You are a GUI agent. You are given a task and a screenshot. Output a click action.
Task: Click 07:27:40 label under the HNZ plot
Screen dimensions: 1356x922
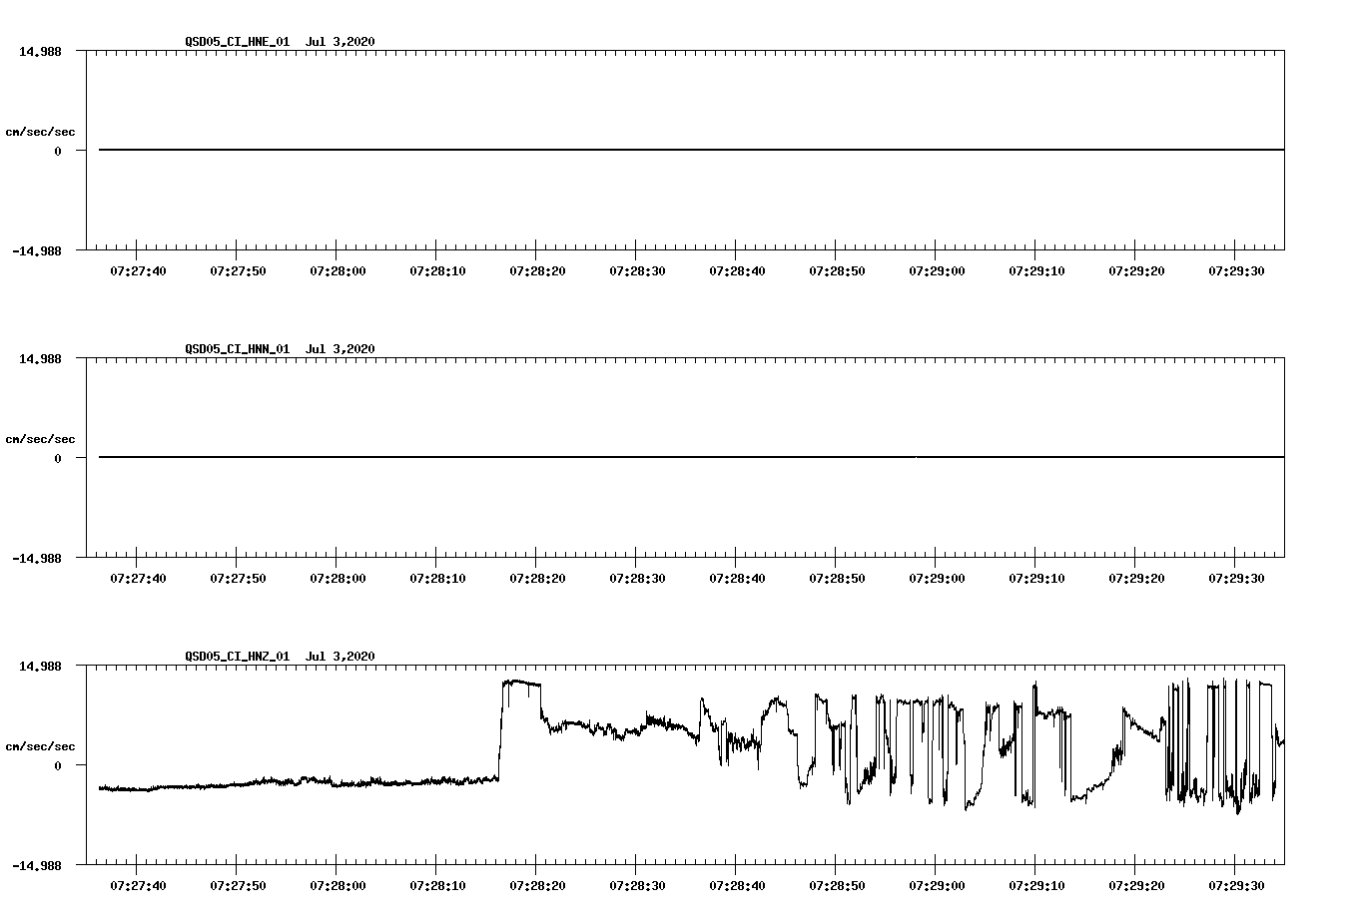(x=138, y=885)
